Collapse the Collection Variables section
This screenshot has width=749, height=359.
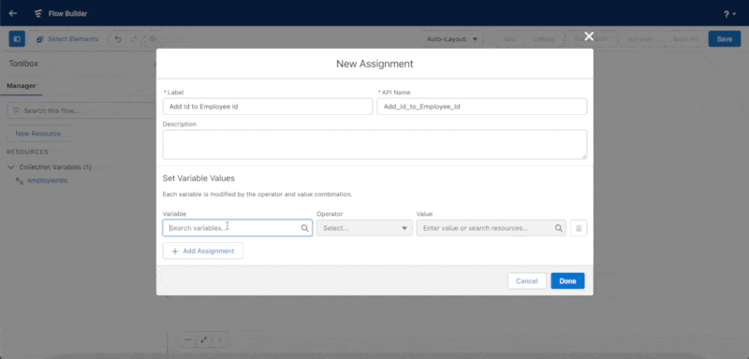pyautogui.click(x=11, y=167)
